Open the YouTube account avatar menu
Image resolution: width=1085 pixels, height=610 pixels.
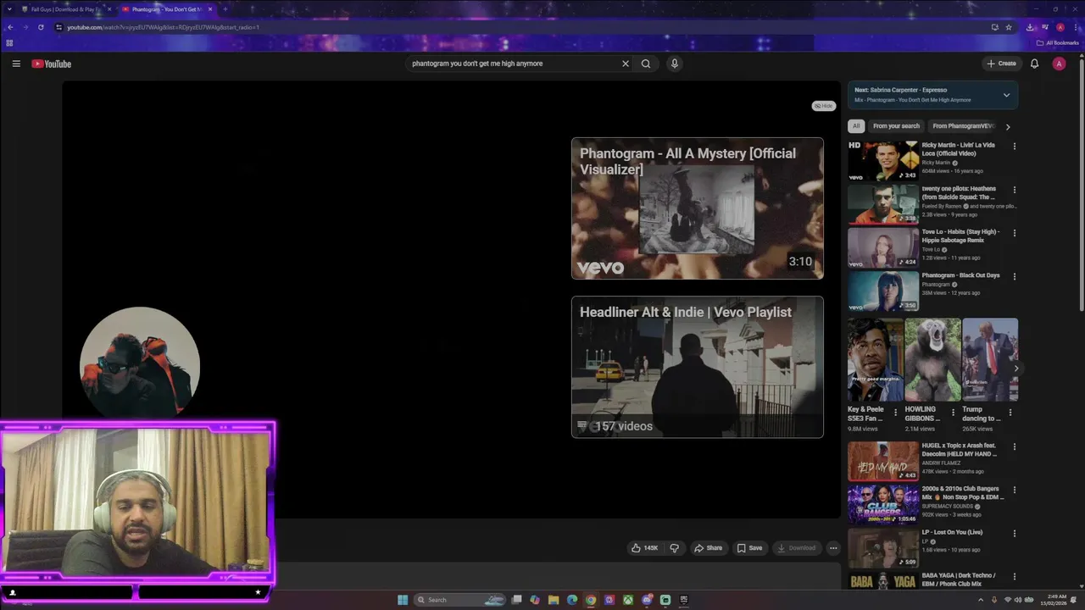coord(1059,64)
